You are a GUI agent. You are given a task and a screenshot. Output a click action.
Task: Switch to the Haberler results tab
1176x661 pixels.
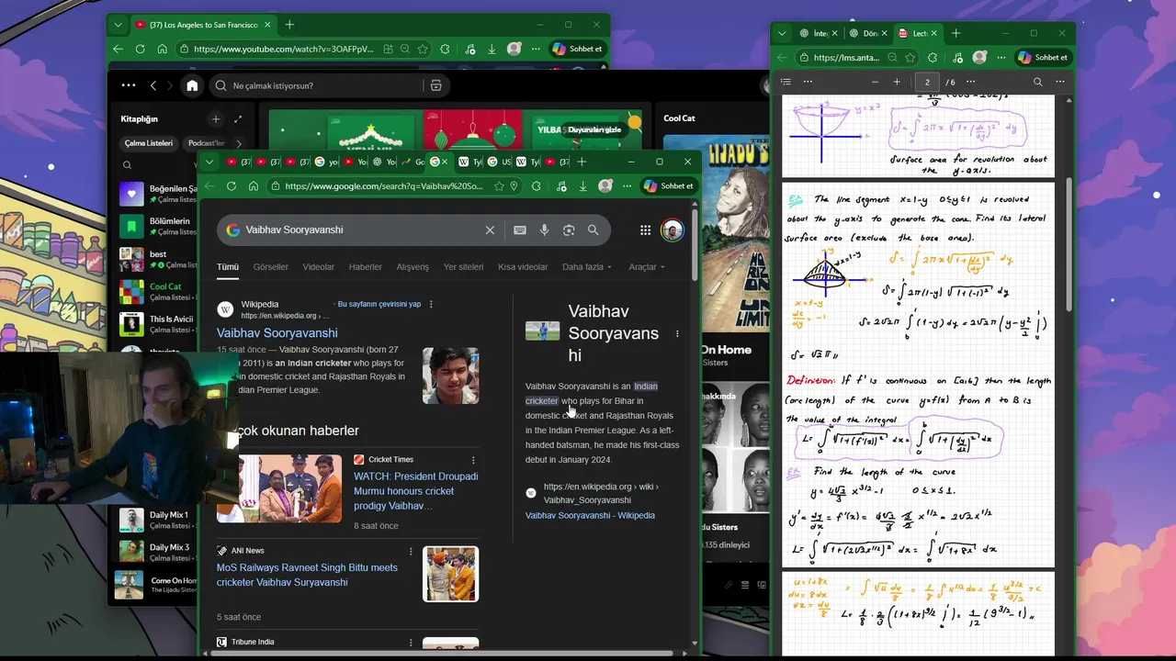[x=366, y=267]
